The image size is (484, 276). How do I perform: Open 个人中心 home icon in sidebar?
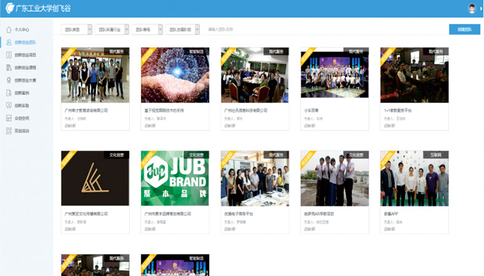(9, 29)
